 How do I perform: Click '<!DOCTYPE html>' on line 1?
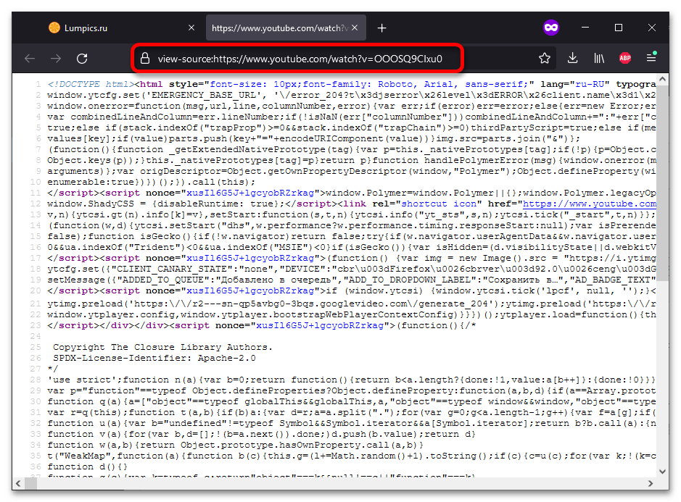tap(91, 84)
